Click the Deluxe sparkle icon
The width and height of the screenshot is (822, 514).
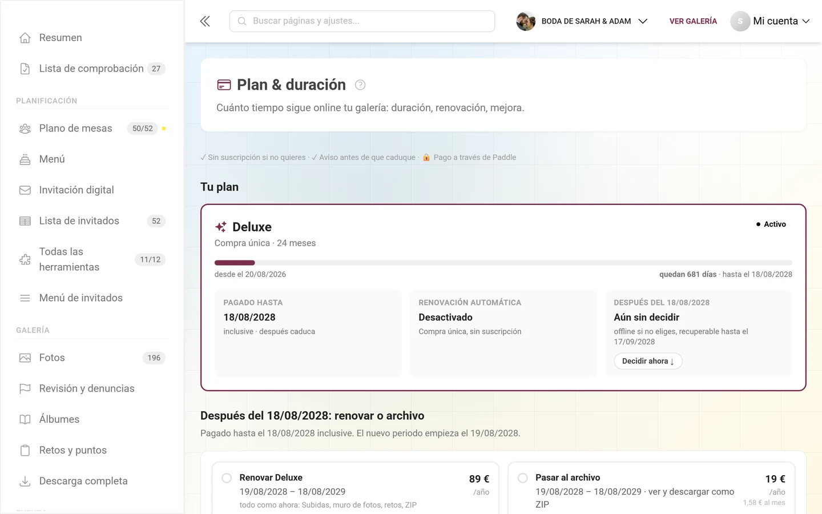pyautogui.click(x=221, y=227)
